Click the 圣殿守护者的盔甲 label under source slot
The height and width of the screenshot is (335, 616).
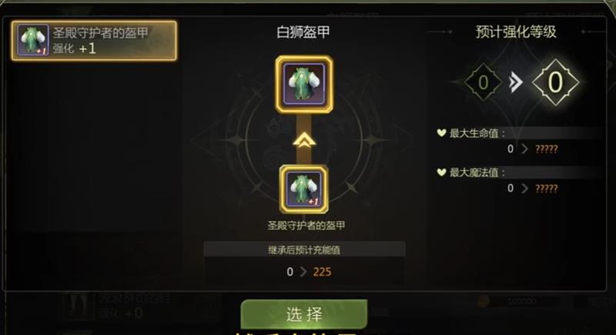click(306, 226)
